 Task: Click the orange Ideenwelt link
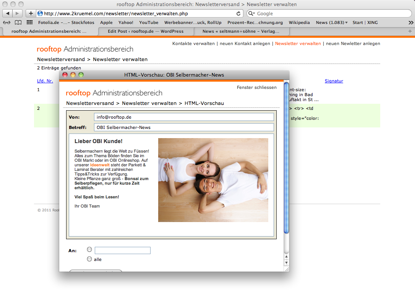tap(100, 165)
